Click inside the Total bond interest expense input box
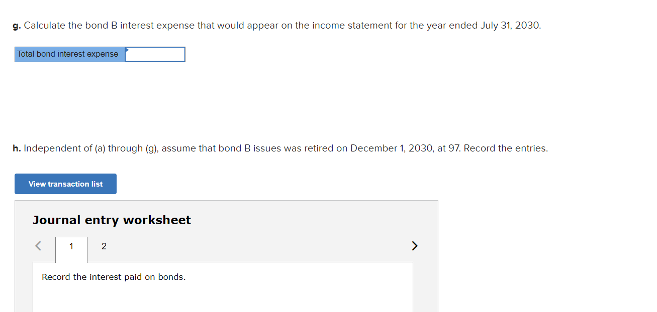The width and height of the screenshot is (657, 312). coord(156,54)
